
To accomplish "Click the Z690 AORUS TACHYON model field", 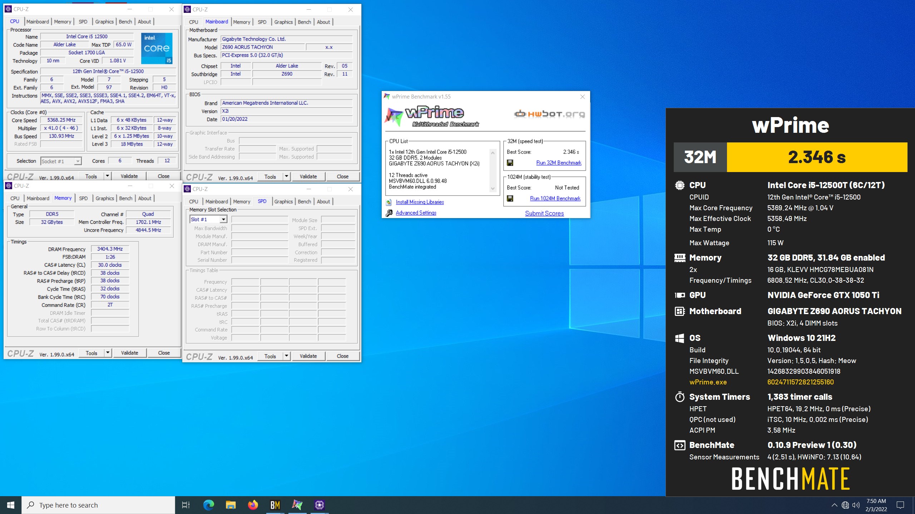I will tap(263, 47).
